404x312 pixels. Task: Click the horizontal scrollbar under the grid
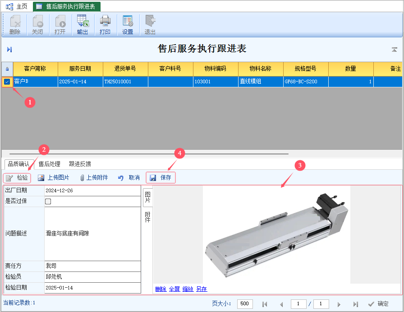coord(149,154)
